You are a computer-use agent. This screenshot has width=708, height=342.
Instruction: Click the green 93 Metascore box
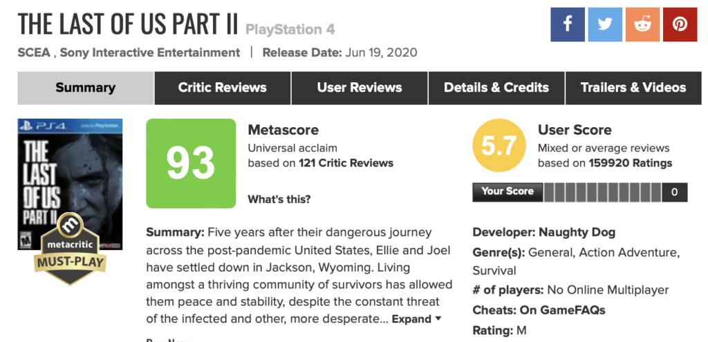coord(191,163)
